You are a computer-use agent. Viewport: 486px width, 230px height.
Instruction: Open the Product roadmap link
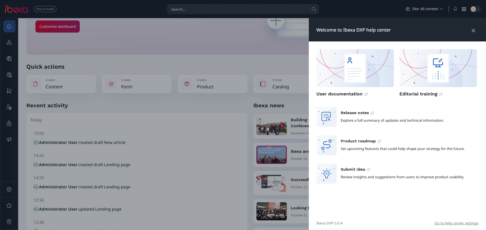[x=358, y=141]
